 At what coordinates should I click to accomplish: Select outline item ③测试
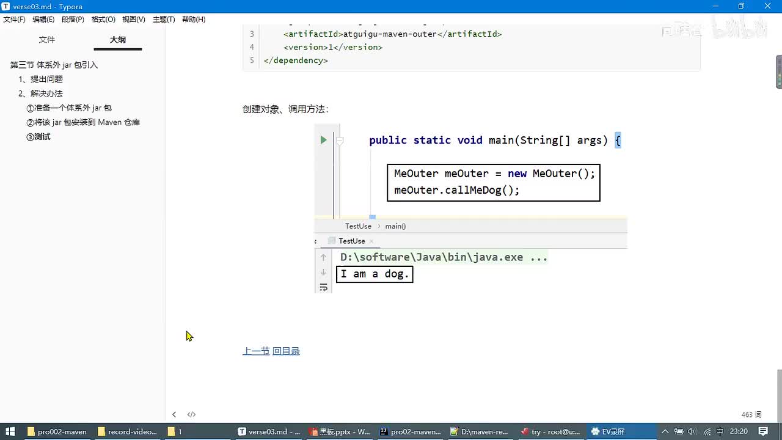38,137
